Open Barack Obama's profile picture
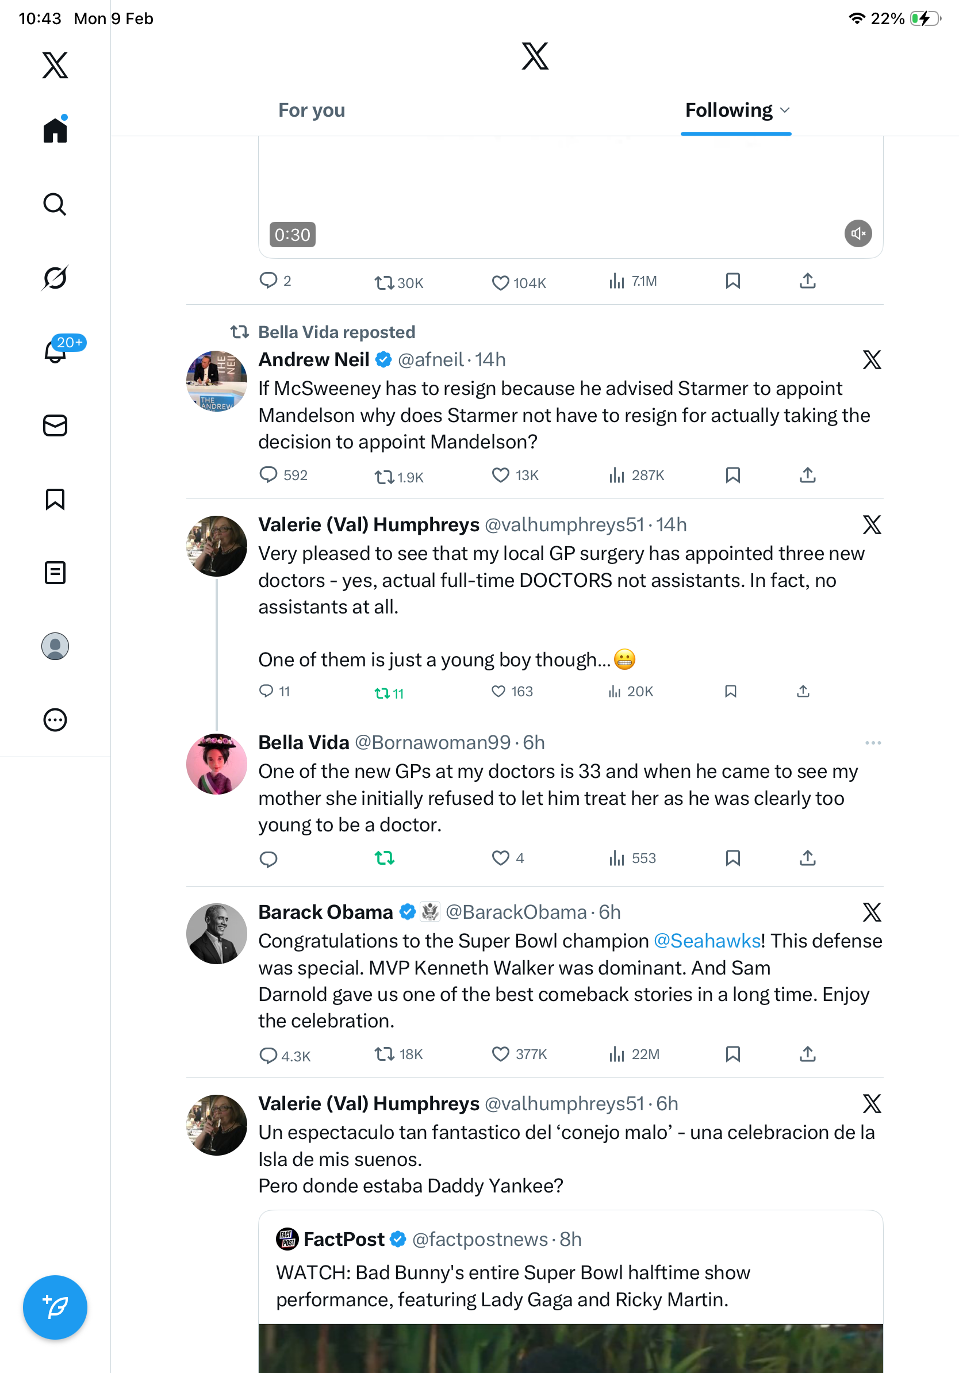Viewport: 959px width, 1373px height. [x=216, y=934]
